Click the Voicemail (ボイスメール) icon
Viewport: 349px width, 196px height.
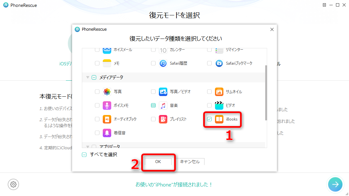pyautogui.click(x=107, y=50)
